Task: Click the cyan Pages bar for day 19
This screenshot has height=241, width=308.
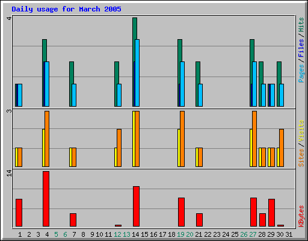Action: tap(182, 84)
